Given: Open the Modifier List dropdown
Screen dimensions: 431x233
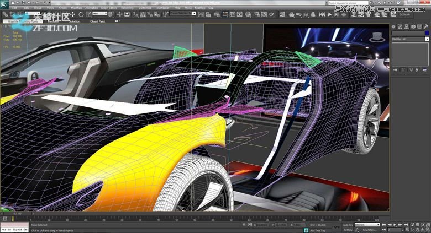Looking at the screenshot, I should click(410, 39).
